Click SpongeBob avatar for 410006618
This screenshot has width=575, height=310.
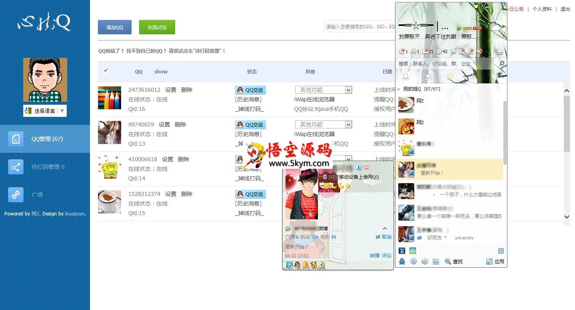(110, 167)
